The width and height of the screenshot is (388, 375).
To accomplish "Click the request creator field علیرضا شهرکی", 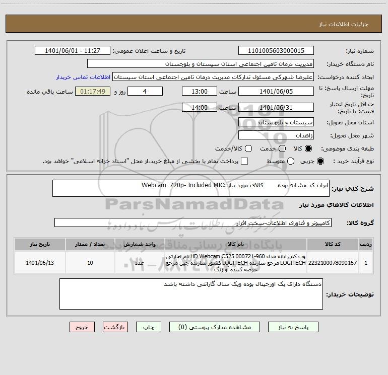I will pyautogui.click(x=213, y=77).
